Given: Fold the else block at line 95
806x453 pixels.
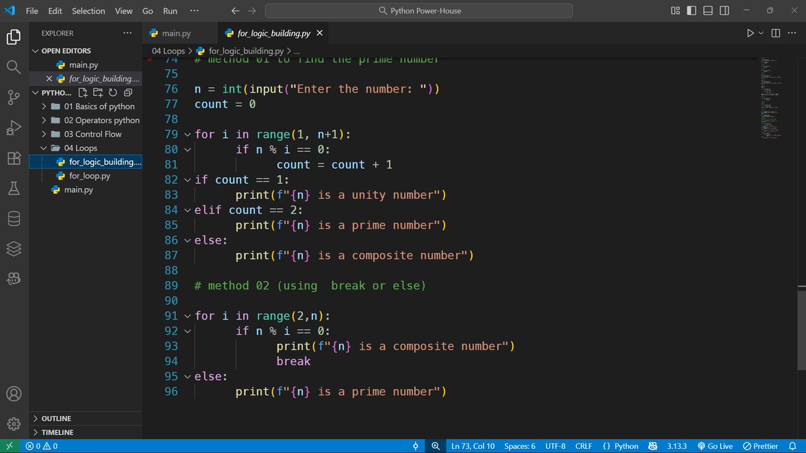Looking at the screenshot, I should pyautogui.click(x=187, y=376).
